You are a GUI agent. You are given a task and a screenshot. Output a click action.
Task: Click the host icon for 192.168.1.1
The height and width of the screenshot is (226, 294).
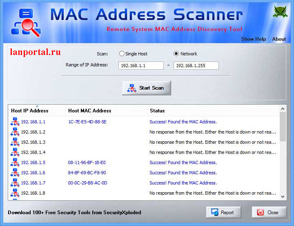pos(15,122)
